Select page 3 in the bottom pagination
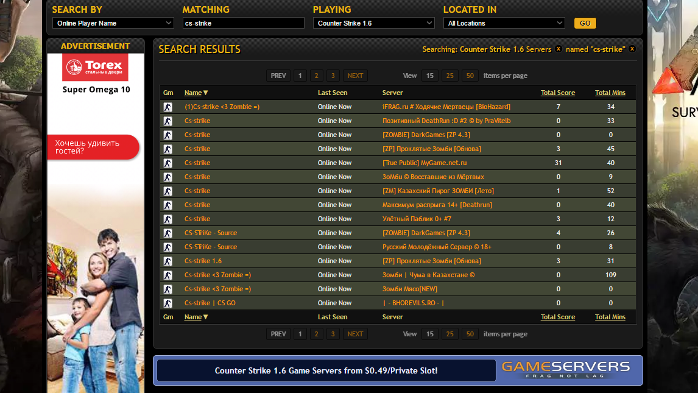698x393 pixels. tap(333, 334)
